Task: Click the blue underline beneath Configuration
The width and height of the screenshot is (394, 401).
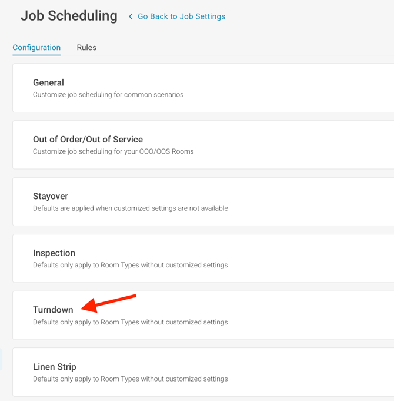Action: tap(36, 55)
